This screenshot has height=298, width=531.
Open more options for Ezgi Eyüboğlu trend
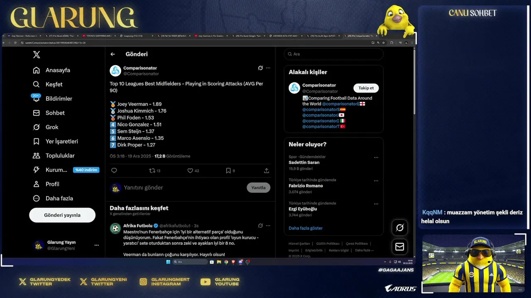376,204
